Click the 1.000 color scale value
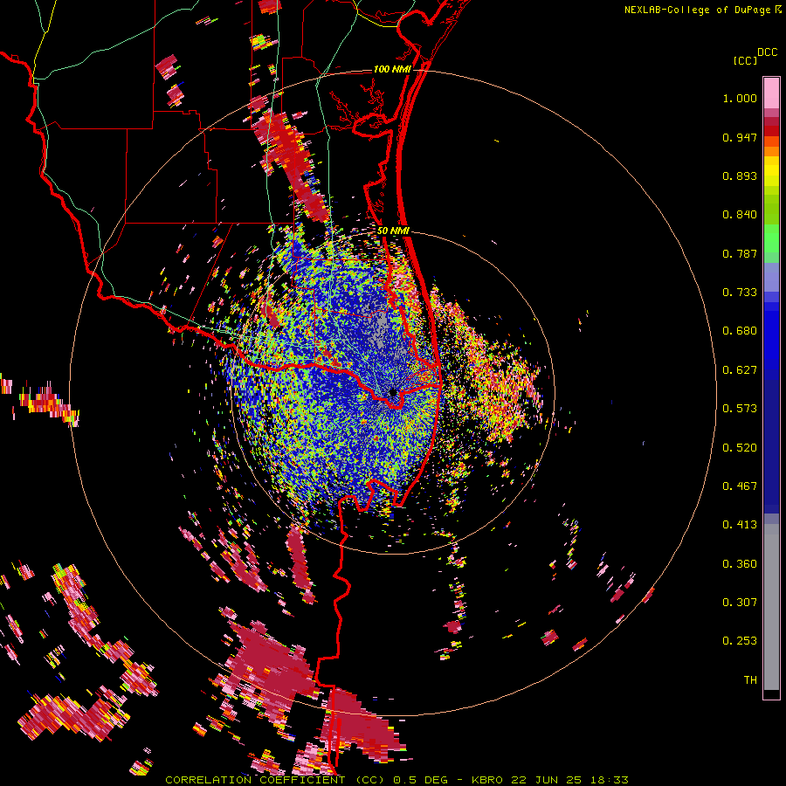 740,98
